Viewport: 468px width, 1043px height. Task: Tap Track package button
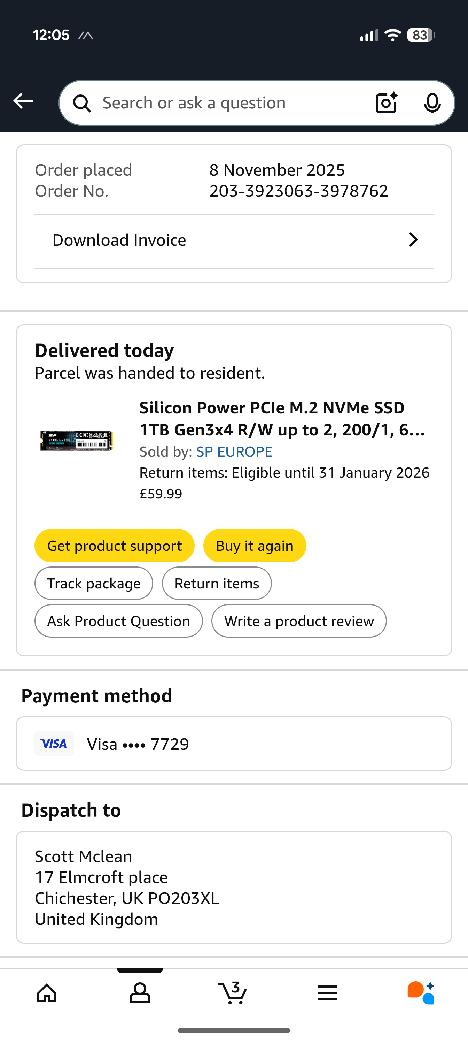coord(94,583)
